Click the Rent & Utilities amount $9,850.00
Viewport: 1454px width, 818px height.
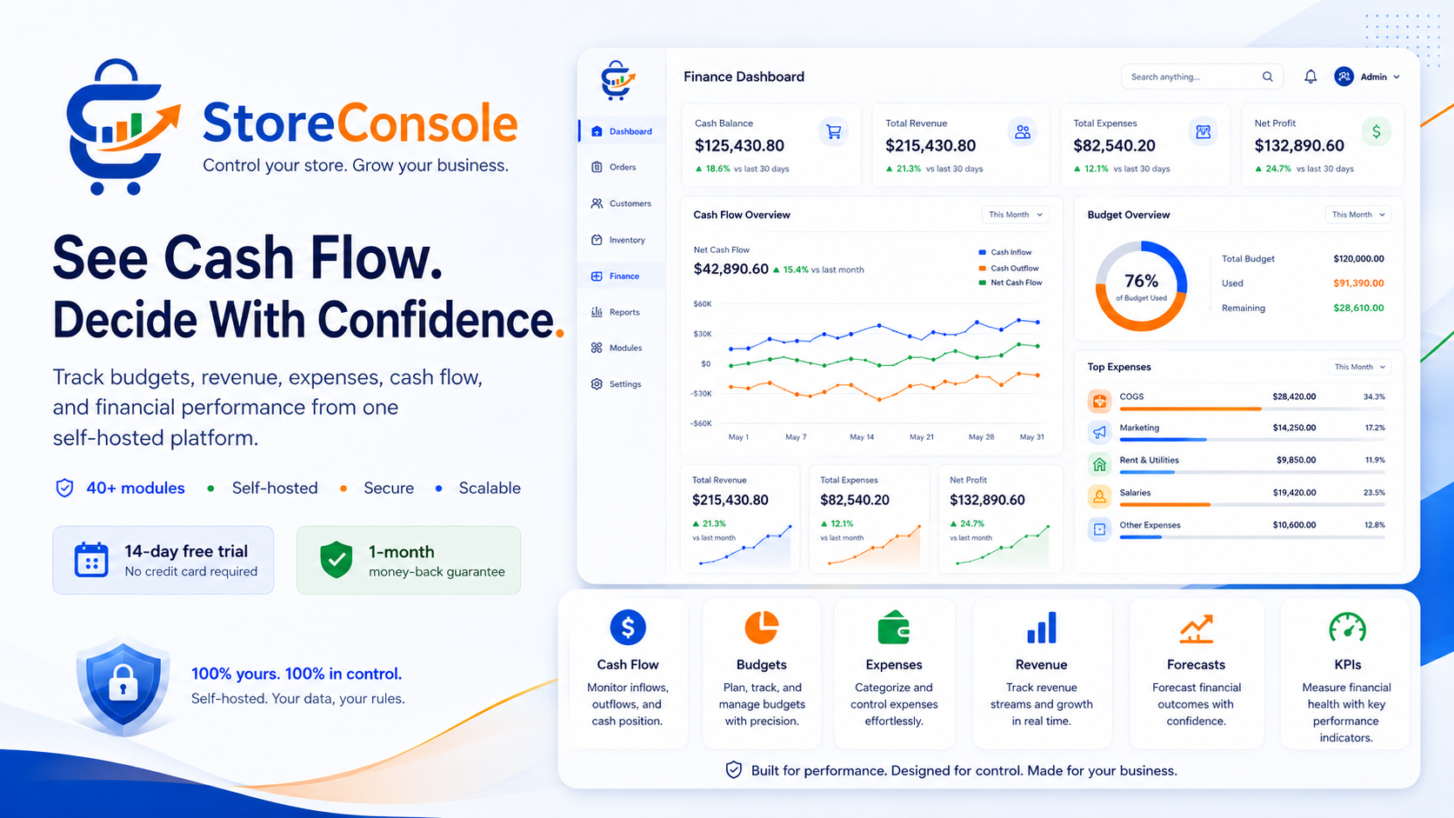tap(1297, 461)
